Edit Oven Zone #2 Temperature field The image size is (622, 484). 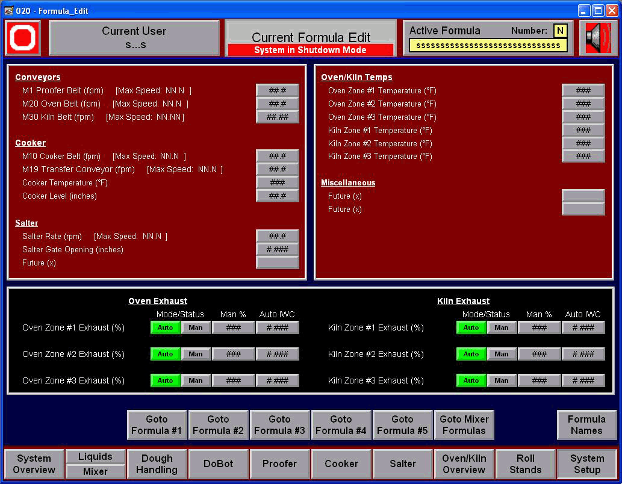pyautogui.click(x=583, y=104)
